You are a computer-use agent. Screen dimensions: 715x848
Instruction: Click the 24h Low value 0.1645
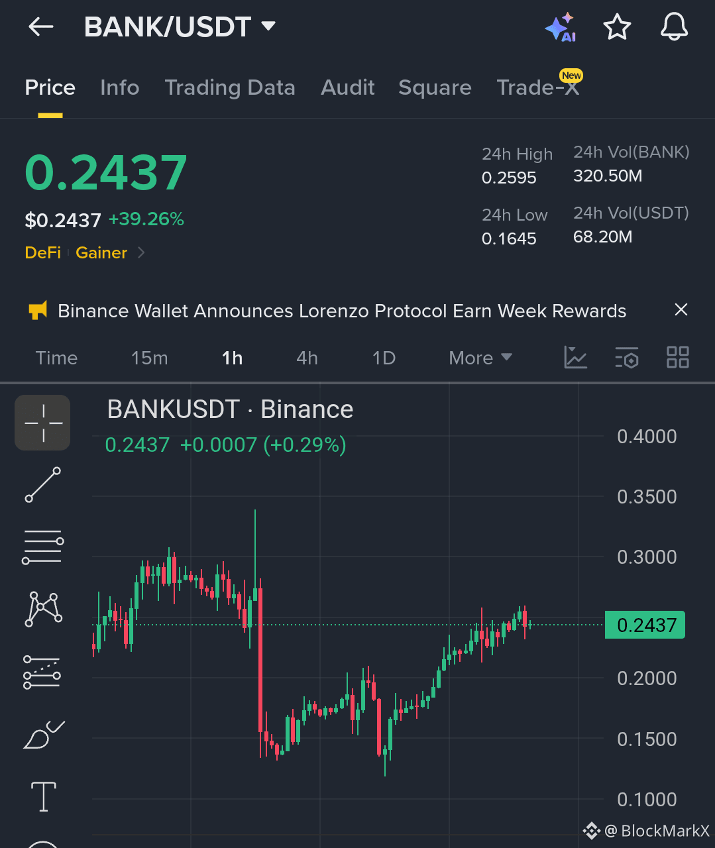[509, 238]
